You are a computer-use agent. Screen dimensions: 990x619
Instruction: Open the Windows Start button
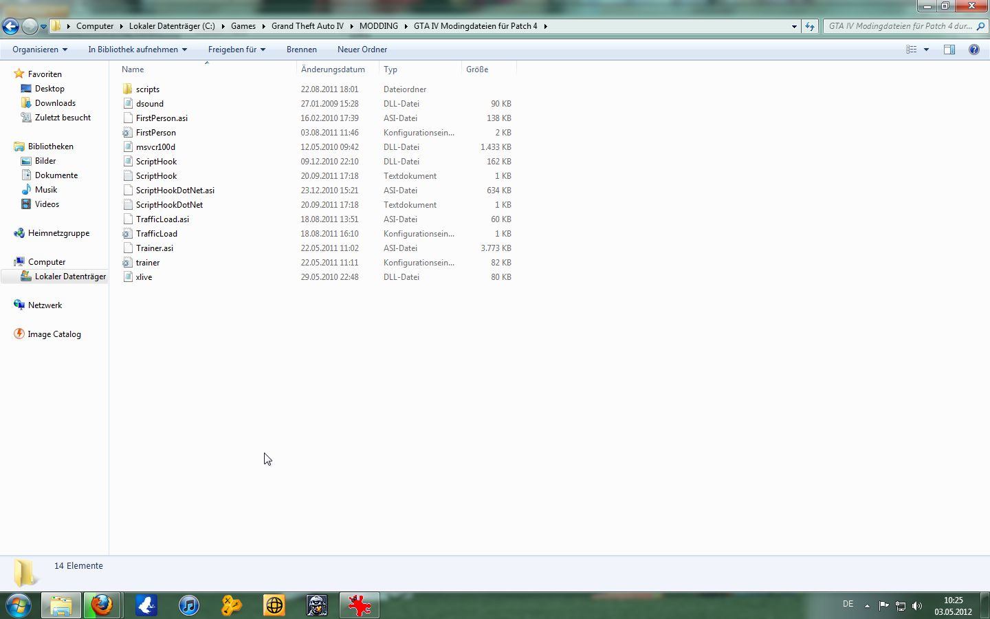[19, 605]
